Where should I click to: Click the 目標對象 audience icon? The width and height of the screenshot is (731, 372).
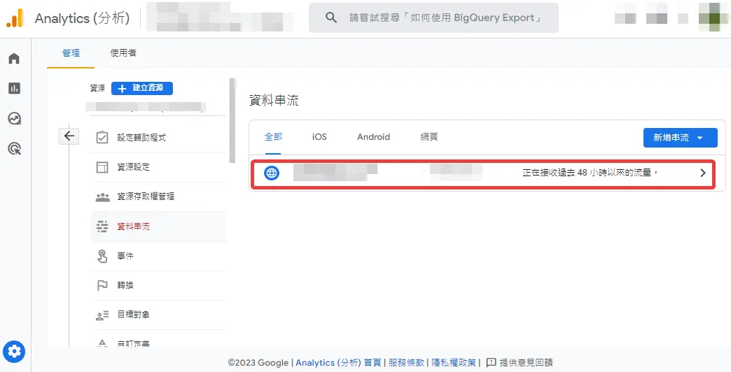point(102,315)
